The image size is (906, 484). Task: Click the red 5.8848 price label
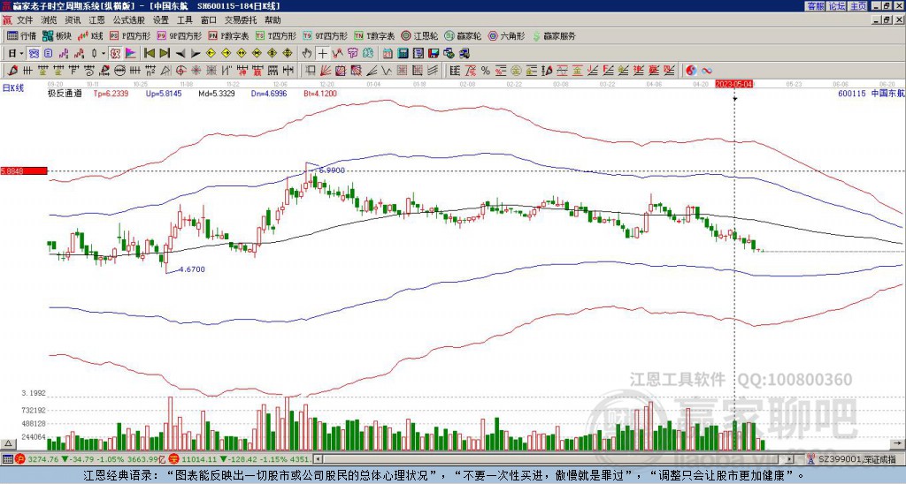[x=24, y=170]
